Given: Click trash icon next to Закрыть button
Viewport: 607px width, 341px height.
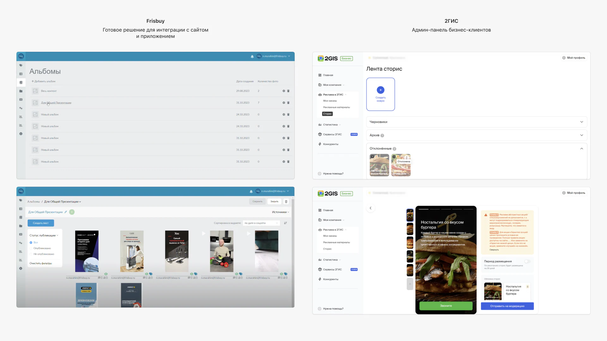Looking at the screenshot, I should point(286,201).
